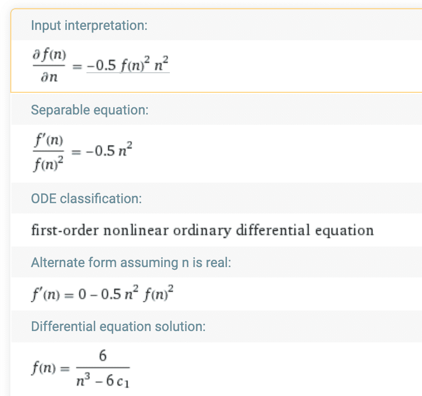The height and width of the screenshot is (396, 422).
Task: Click the underlined '−0.5 f(n)² n²' input expression
Action: coord(128,66)
